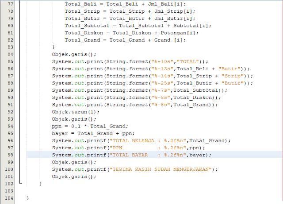Click line number 95 in the gutter
283x204 pixels.
pyautogui.click(x=10, y=133)
